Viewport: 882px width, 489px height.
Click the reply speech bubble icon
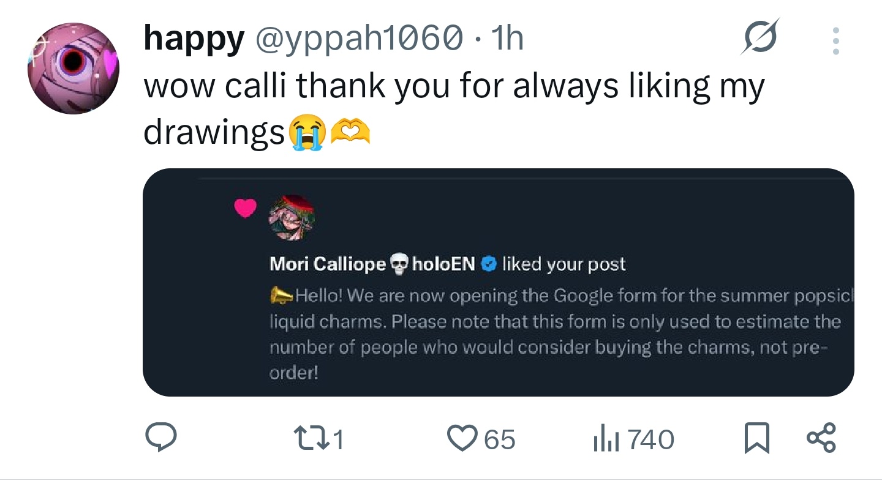pos(161,439)
